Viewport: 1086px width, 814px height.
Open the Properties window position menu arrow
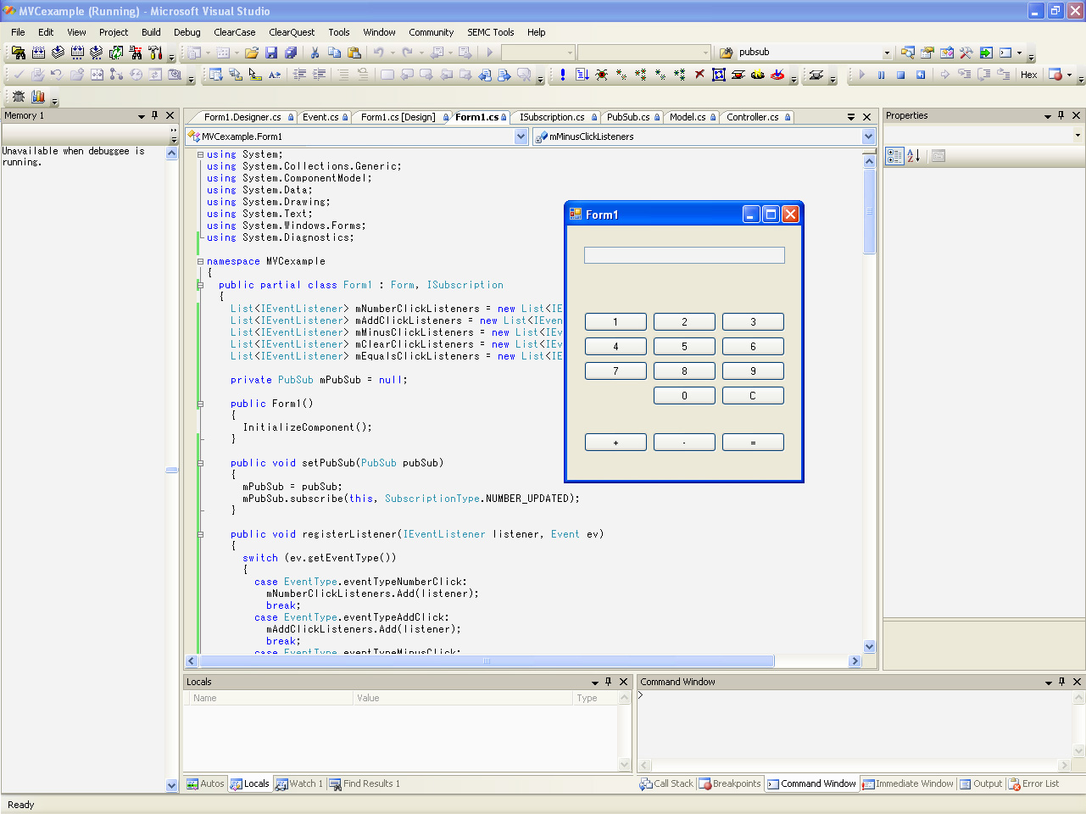coord(1048,116)
